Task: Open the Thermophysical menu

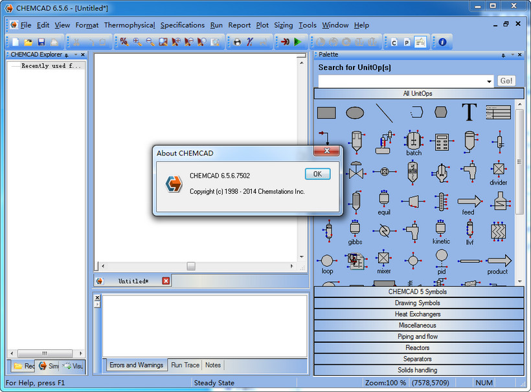Action: [129, 25]
